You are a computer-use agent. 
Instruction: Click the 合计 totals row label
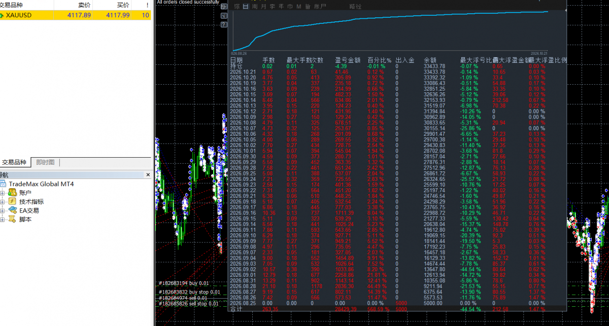[236, 308]
